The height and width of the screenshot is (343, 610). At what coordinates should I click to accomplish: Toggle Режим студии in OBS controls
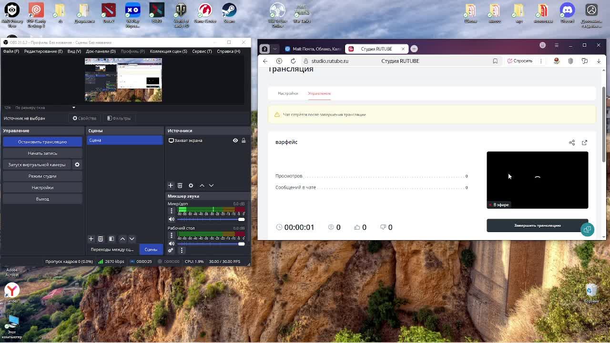(x=42, y=176)
